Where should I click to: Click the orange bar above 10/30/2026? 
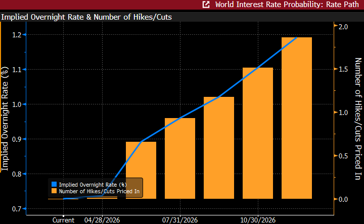point(258,133)
